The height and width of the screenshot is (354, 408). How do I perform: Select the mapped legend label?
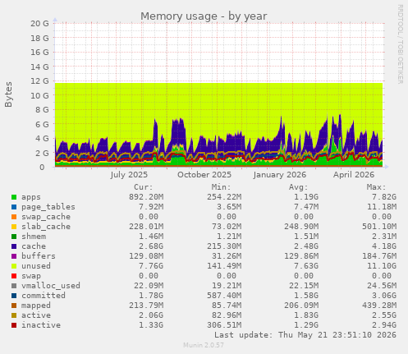point(36,306)
